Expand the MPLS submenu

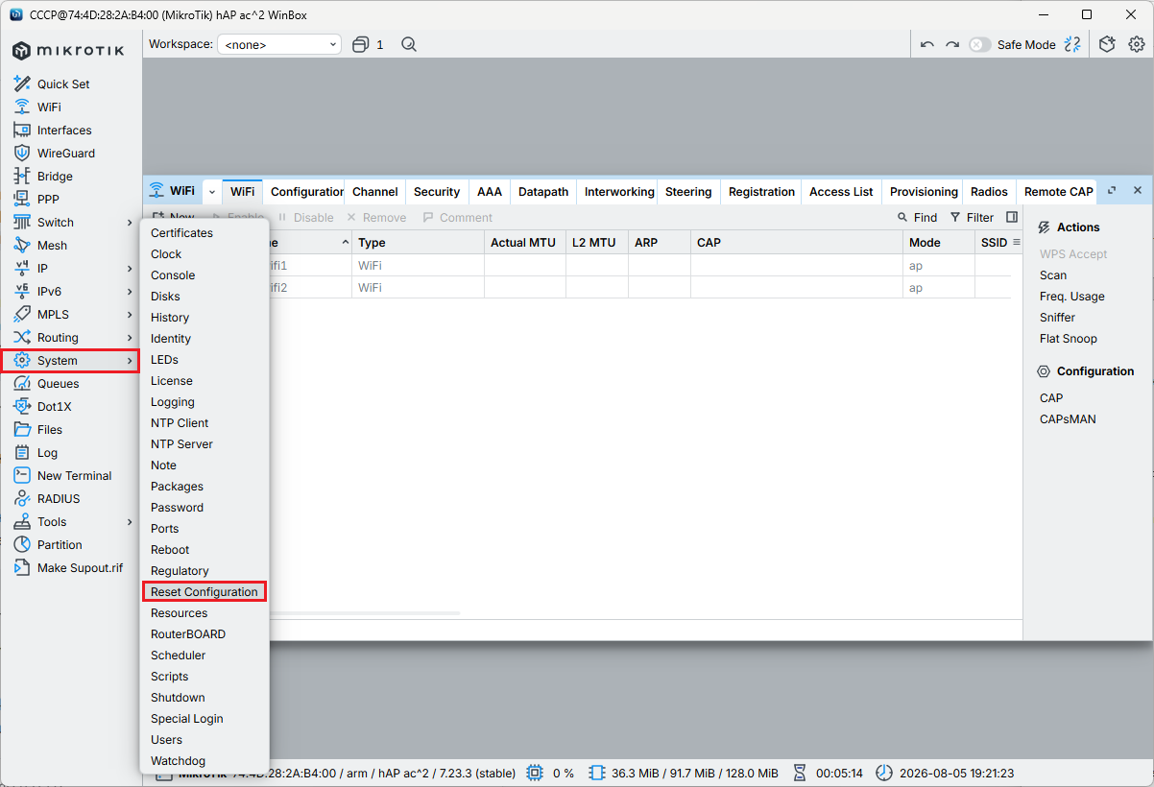point(130,315)
